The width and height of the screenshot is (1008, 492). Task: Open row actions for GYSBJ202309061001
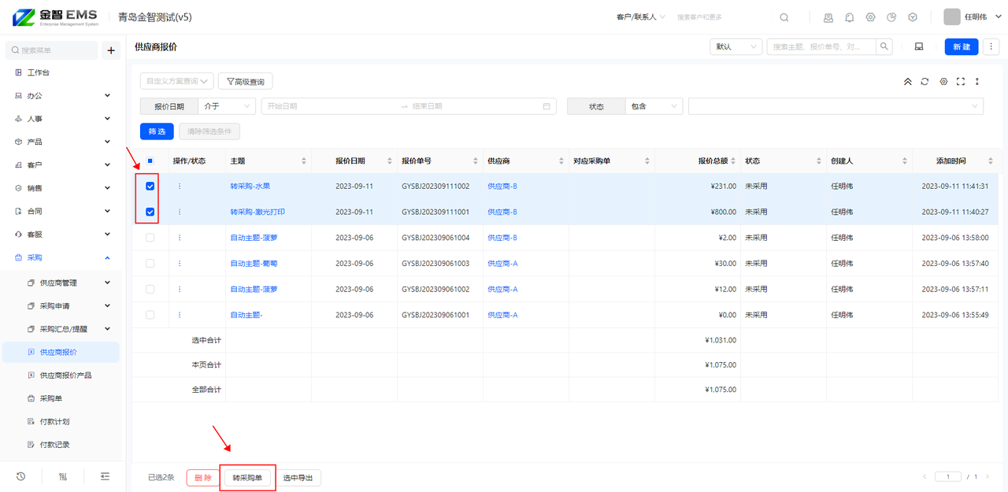(179, 315)
